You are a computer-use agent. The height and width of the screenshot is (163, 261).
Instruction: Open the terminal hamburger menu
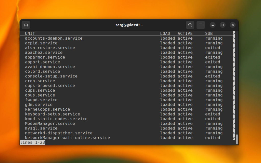201,25
